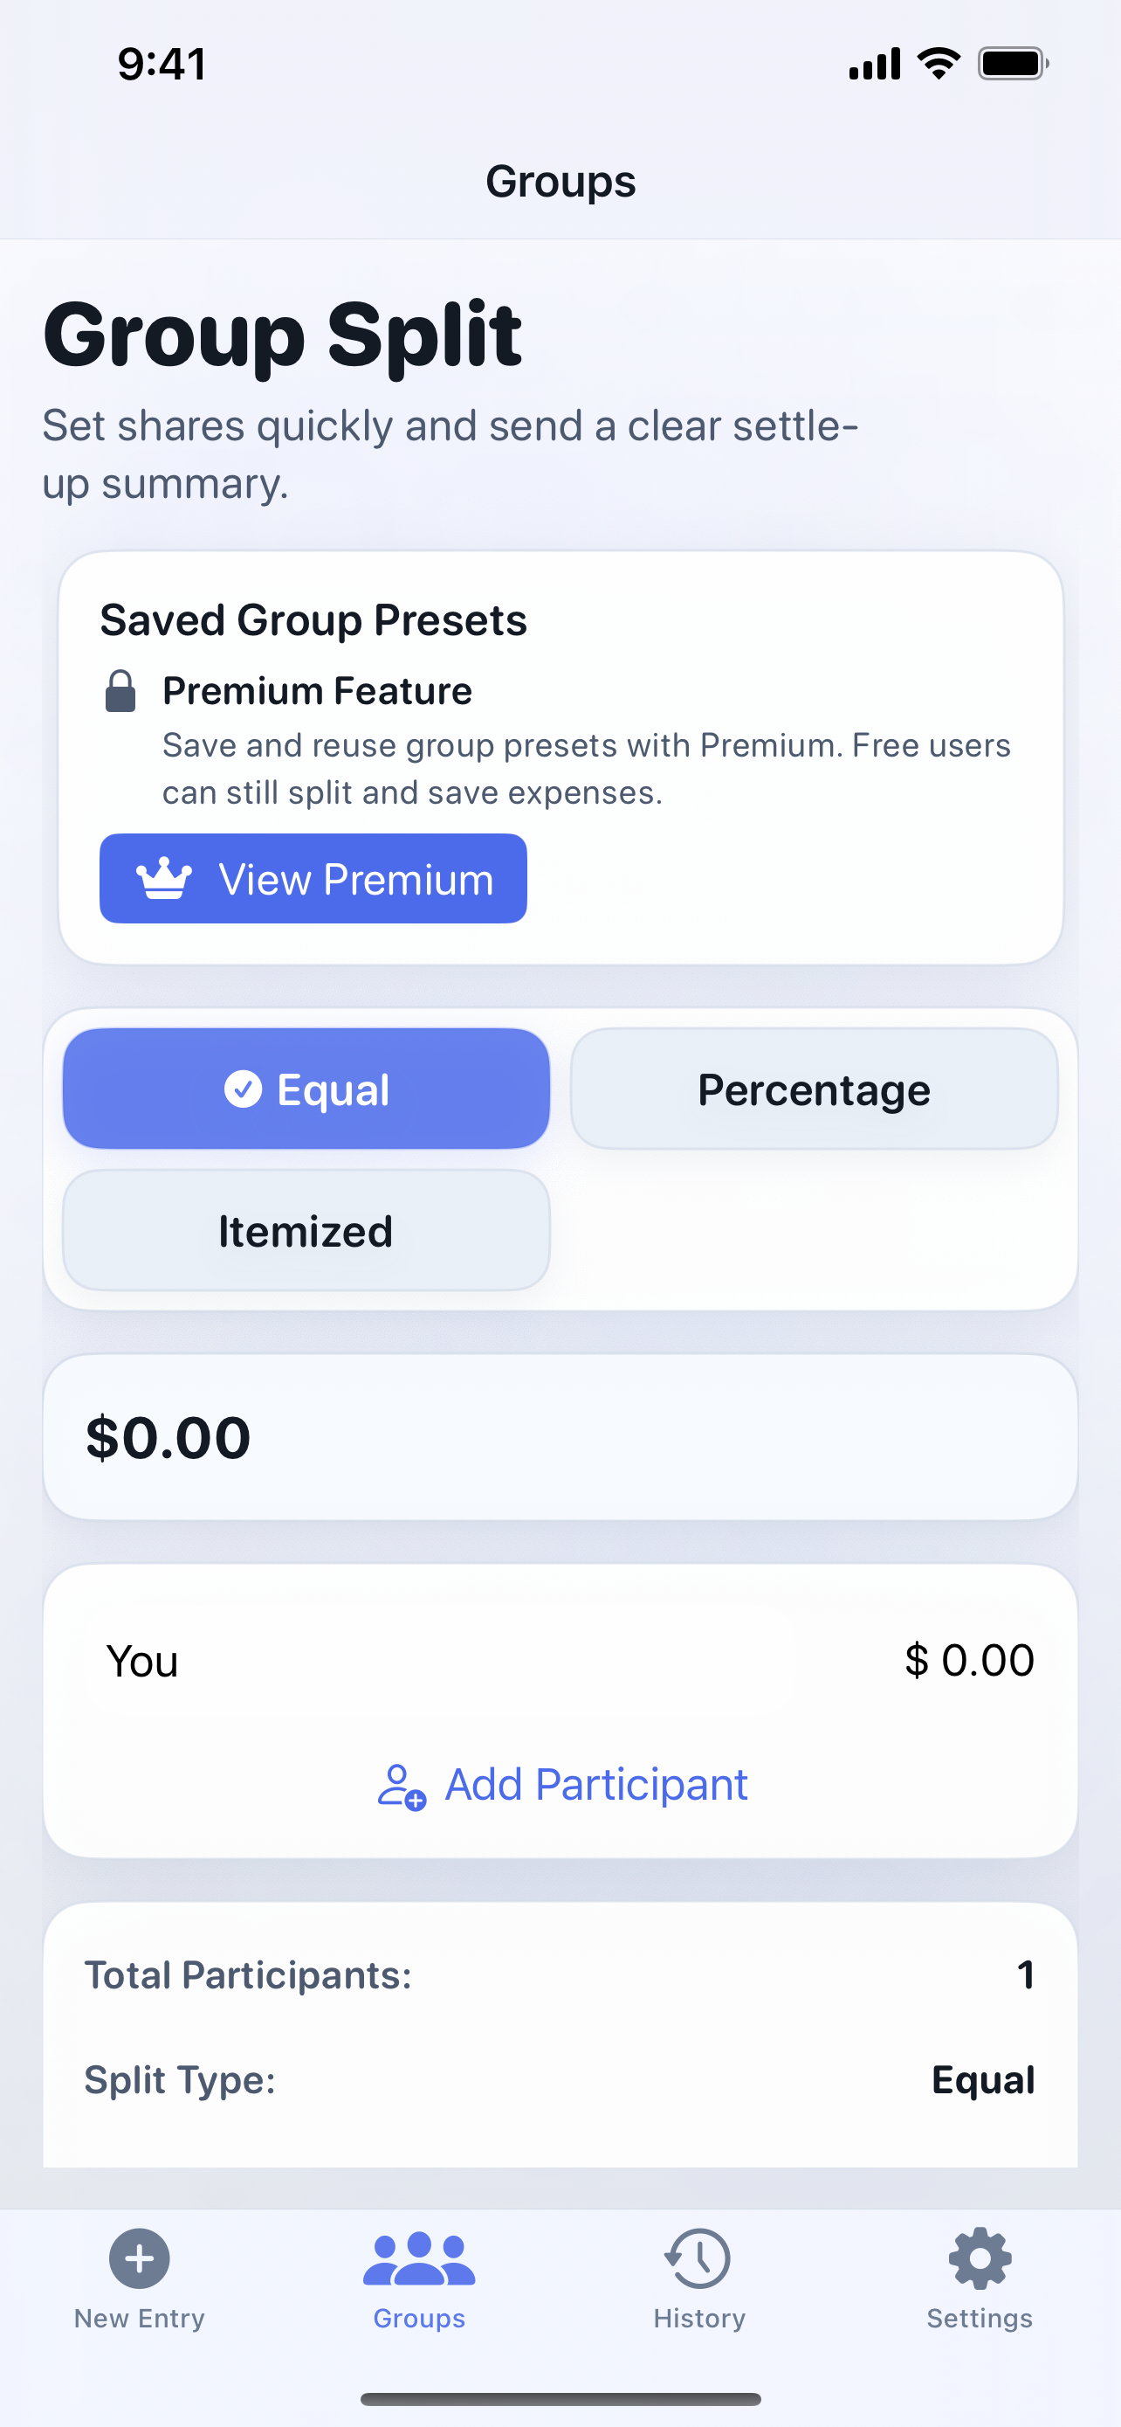This screenshot has width=1121, height=2427.
Task: Tap the New Entry plus icon
Action: 140,2258
